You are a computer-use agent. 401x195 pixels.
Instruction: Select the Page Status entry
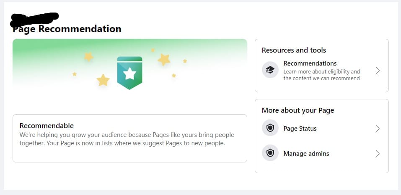(x=321, y=128)
